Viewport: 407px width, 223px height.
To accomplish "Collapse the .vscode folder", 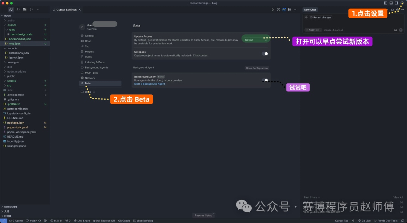I will coord(25,49).
